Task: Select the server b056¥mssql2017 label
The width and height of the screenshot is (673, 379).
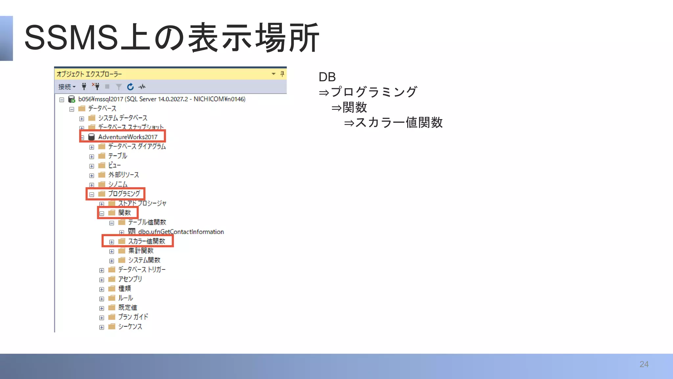Action: [x=162, y=99]
